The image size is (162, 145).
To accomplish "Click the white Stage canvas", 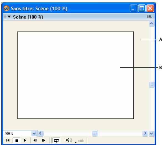I will 75,75.
